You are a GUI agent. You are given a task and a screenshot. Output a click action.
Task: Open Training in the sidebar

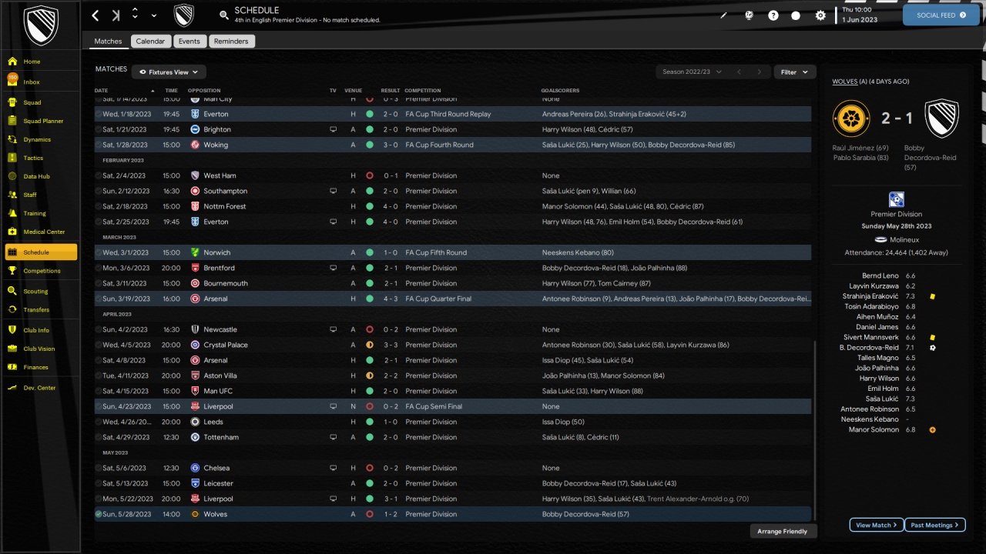click(x=41, y=213)
